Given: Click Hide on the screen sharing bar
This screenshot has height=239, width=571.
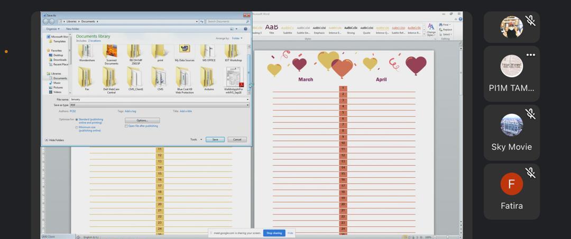Looking at the screenshot, I should pyautogui.click(x=290, y=233).
